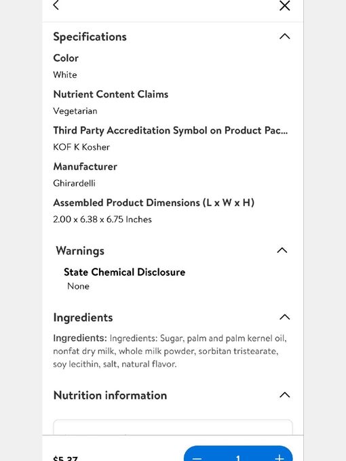This screenshot has height=461, width=346.
Task: Click the KOF K Kosher value text
Action: [81, 147]
